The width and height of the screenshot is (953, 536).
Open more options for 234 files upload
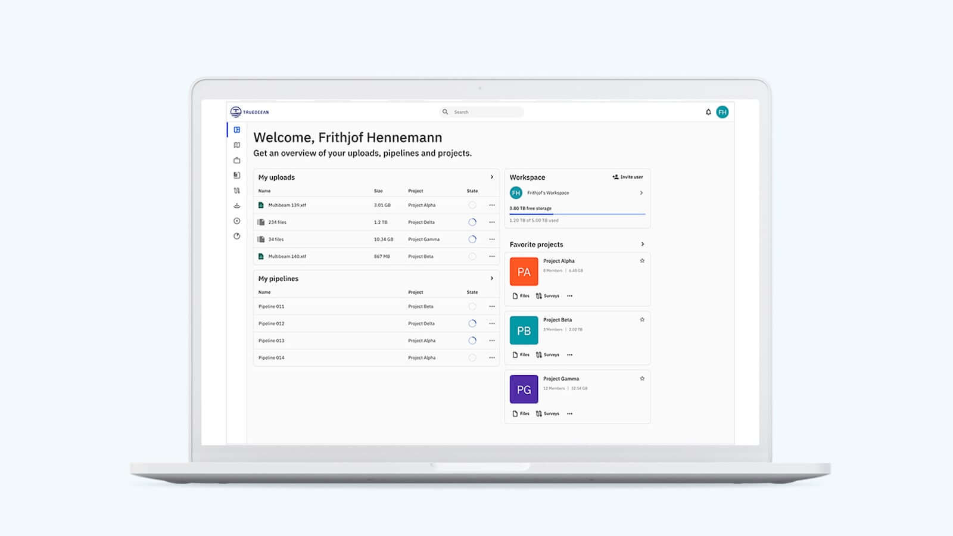point(492,222)
